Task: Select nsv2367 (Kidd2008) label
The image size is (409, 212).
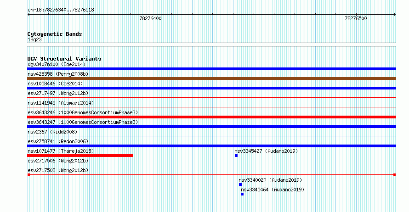Action: (52, 132)
